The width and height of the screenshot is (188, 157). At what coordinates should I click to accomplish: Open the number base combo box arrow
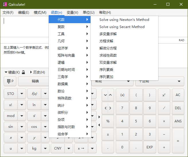click(179, 82)
